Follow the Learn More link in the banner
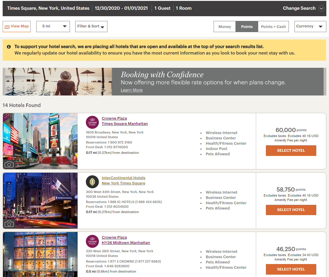This screenshot has height=277, width=329. point(132,90)
